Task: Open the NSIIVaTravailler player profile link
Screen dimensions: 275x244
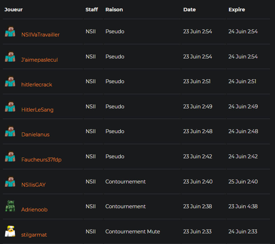Action: point(40,35)
